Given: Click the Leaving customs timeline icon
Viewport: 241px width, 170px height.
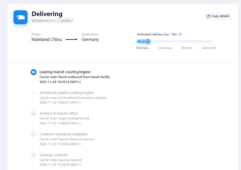Looking at the screenshot, I should pyautogui.click(x=34, y=155).
